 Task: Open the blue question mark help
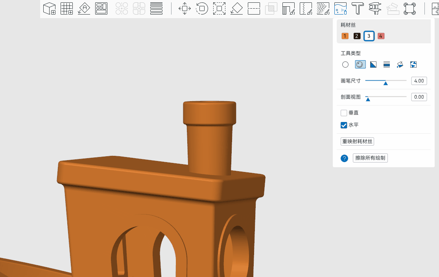[x=344, y=158]
